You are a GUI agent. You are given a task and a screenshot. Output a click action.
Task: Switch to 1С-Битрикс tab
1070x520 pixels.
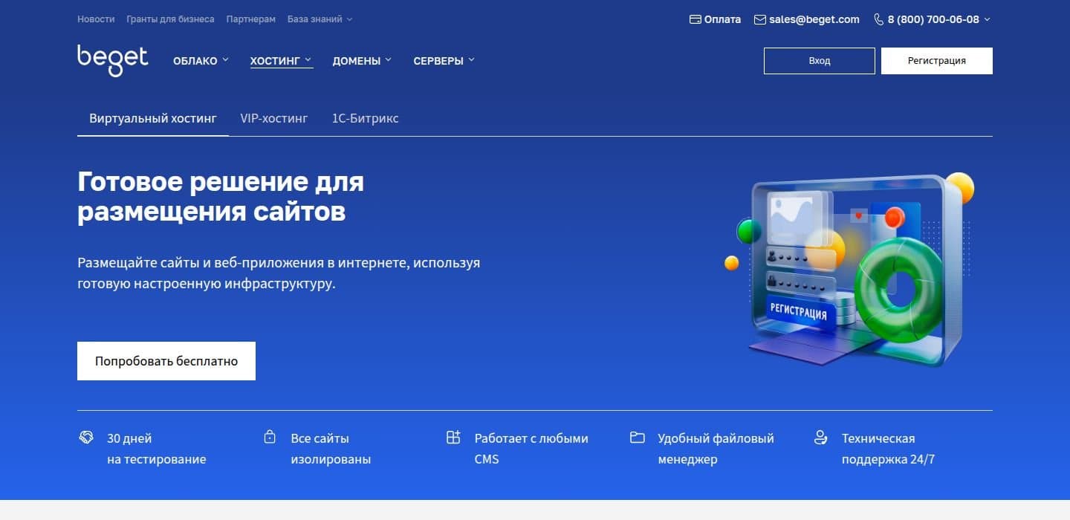point(365,118)
